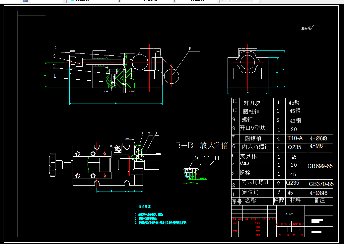The image size is (344, 244).
Task: Click the Q235 material in row 2
Action: point(293,183)
